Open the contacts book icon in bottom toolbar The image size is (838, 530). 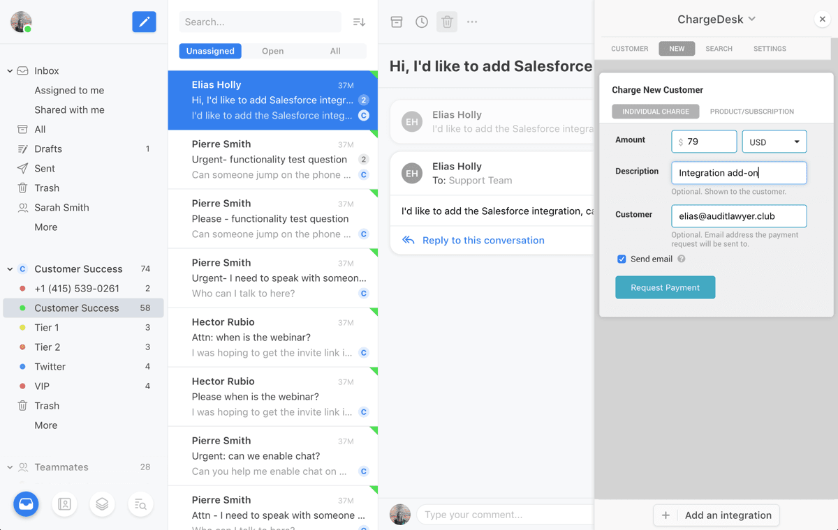click(64, 504)
